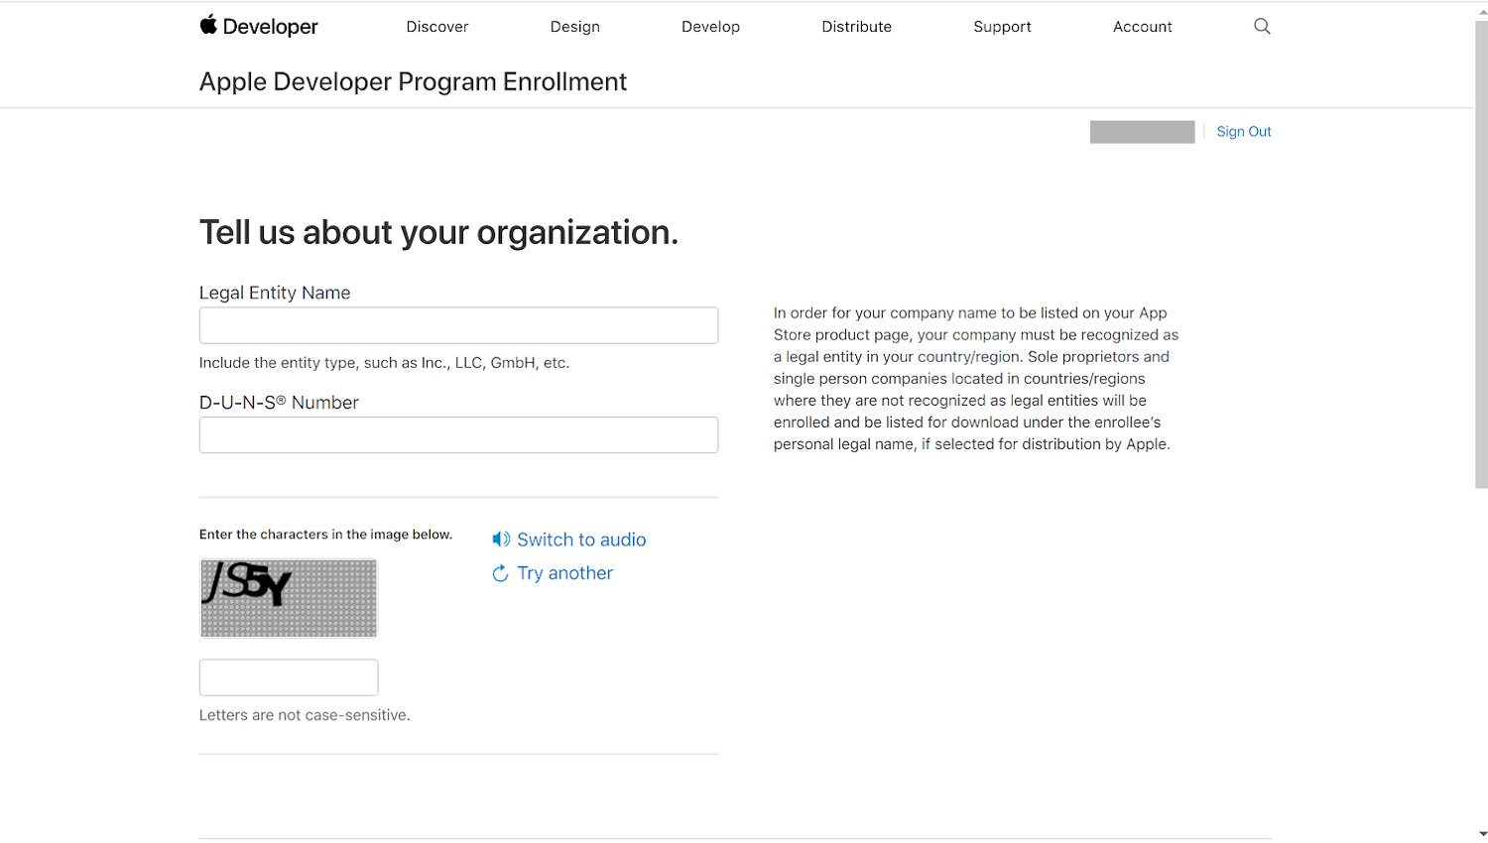1488x843 pixels.
Task: Click the scrollbar down arrow
Action: tap(1481, 834)
